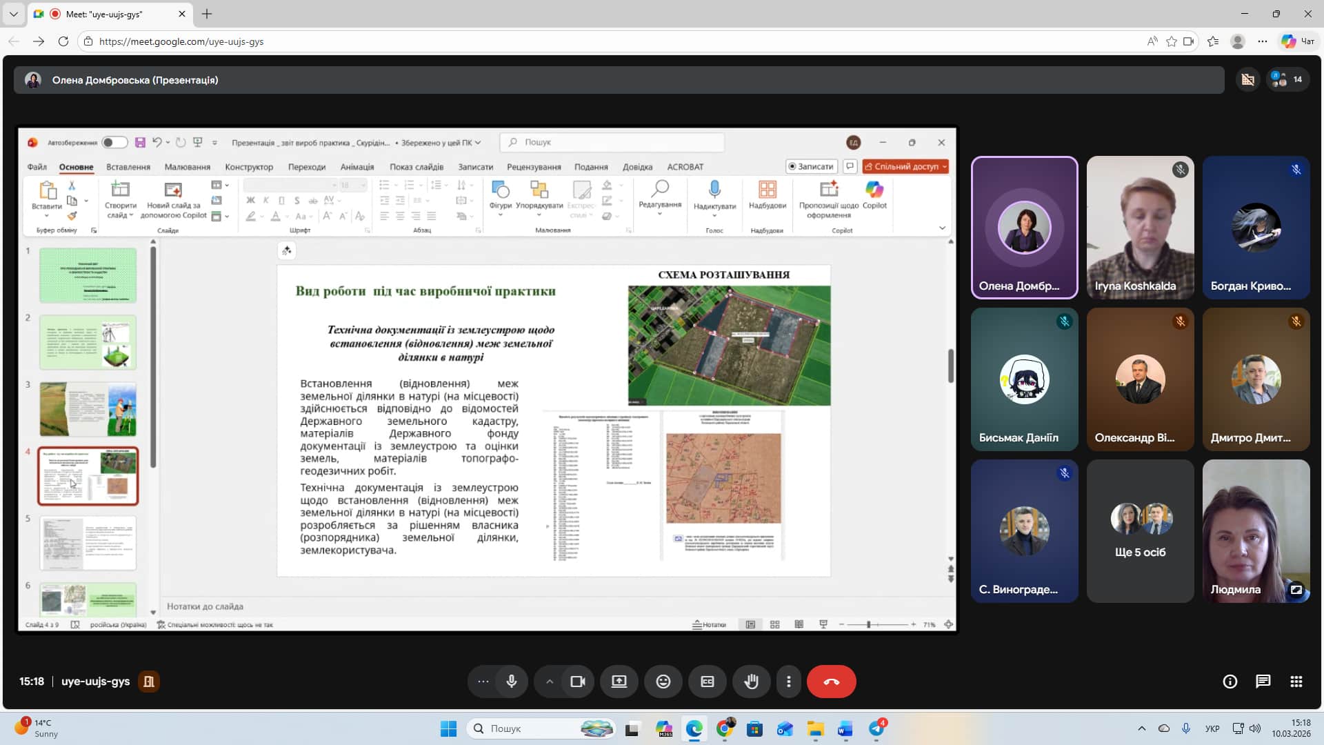Show the participants list with 14 people
The height and width of the screenshot is (745, 1324).
pyautogui.click(x=1287, y=79)
